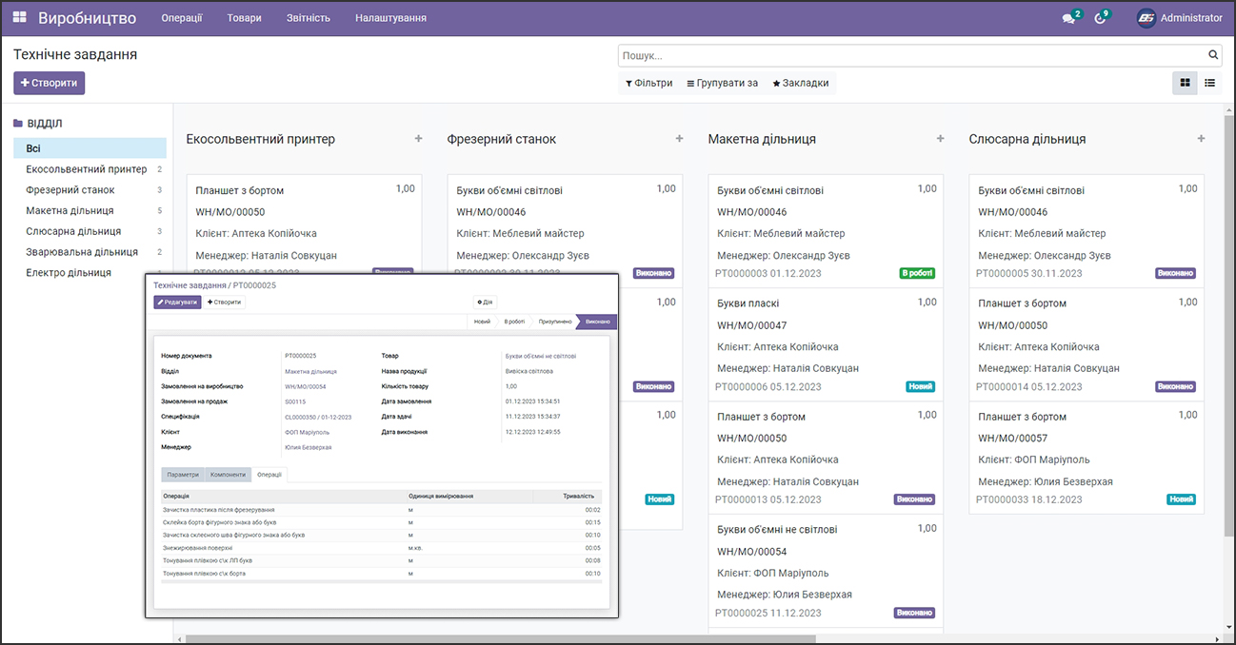Click the Новий badge on card PT0000006
The width and height of the screenshot is (1236, 645).
[x=921, y=386]
